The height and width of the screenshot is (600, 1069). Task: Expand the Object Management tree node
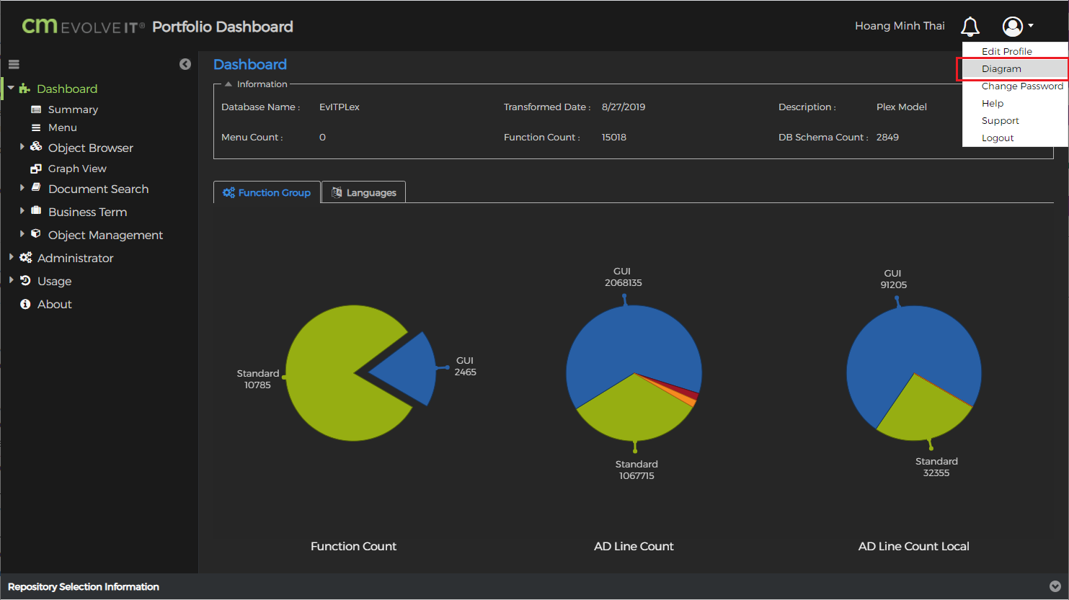point(22,234)
